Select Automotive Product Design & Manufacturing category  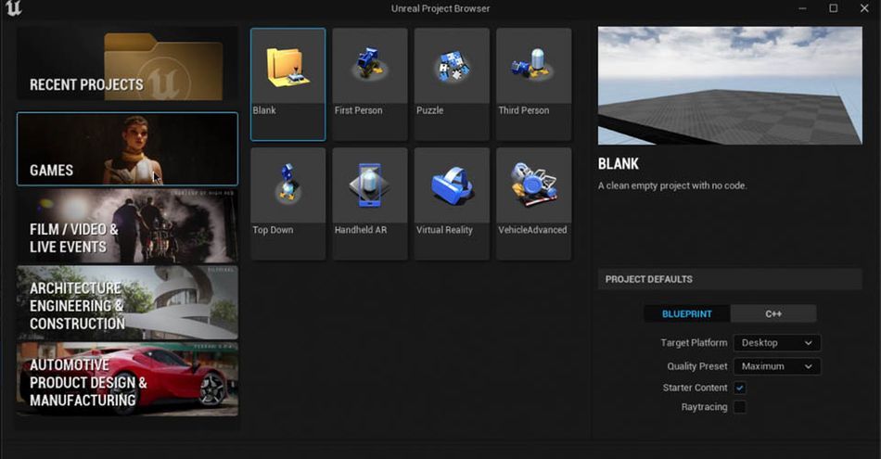pyautogui.click(x=128, y=380)
